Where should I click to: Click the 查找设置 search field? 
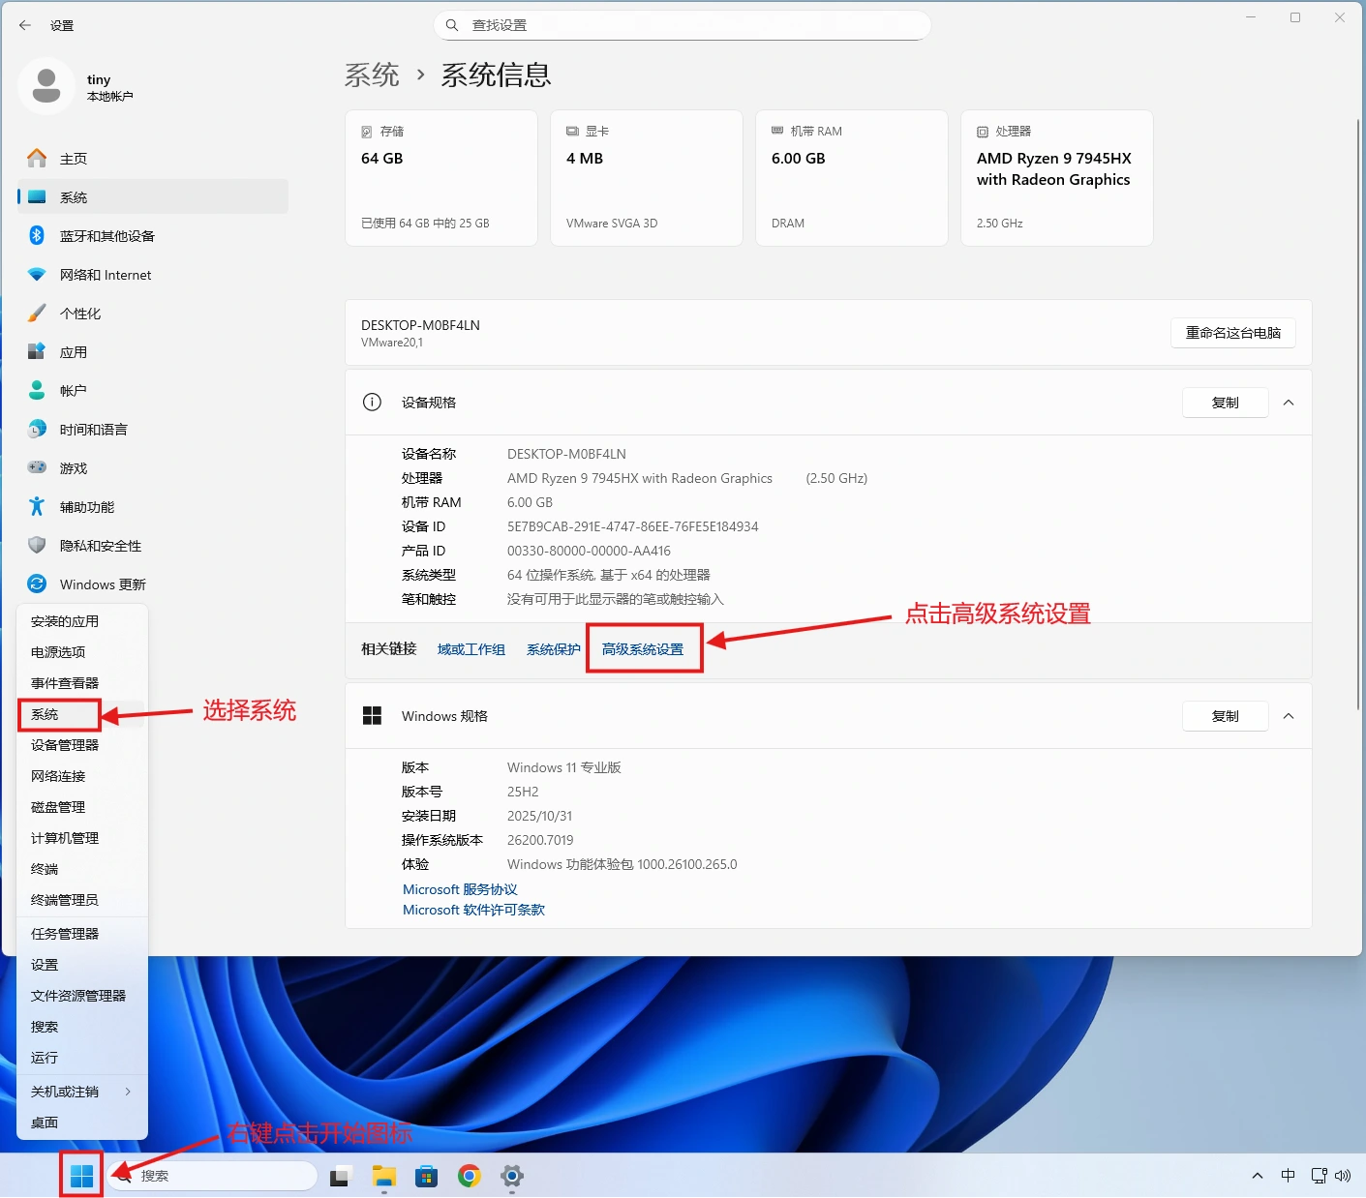click(x=683, y=25)
